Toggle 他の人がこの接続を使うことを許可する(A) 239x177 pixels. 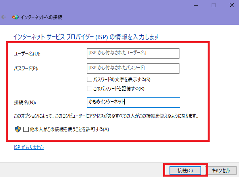pyautogui.click(x=26, y=129)
